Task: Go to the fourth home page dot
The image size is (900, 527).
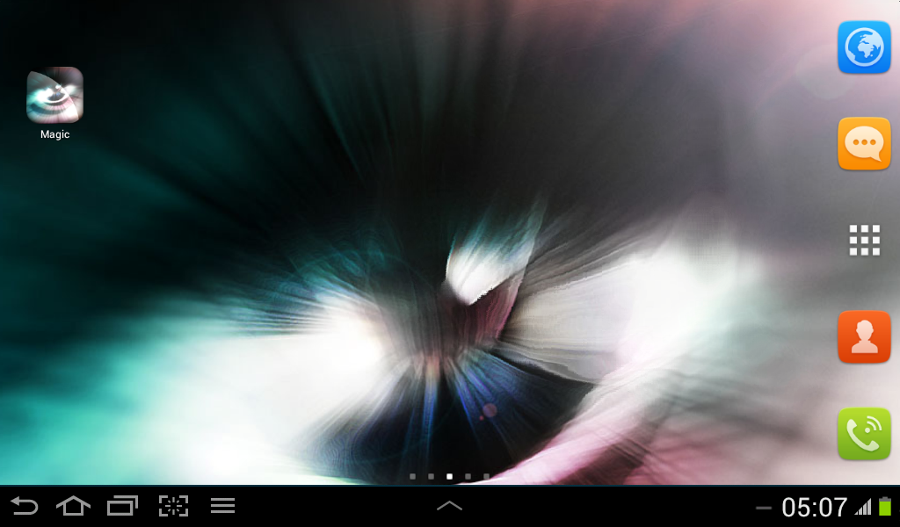Action: (468, 477)
